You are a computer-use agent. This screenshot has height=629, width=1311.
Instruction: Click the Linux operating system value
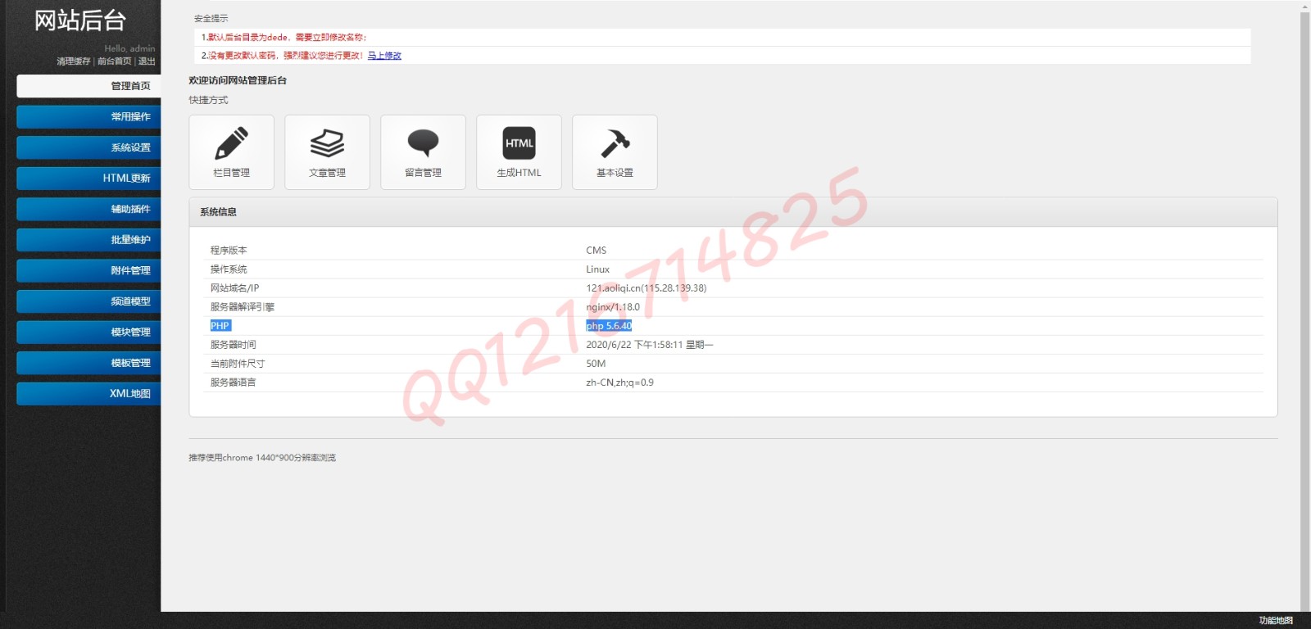coord(597,269)
